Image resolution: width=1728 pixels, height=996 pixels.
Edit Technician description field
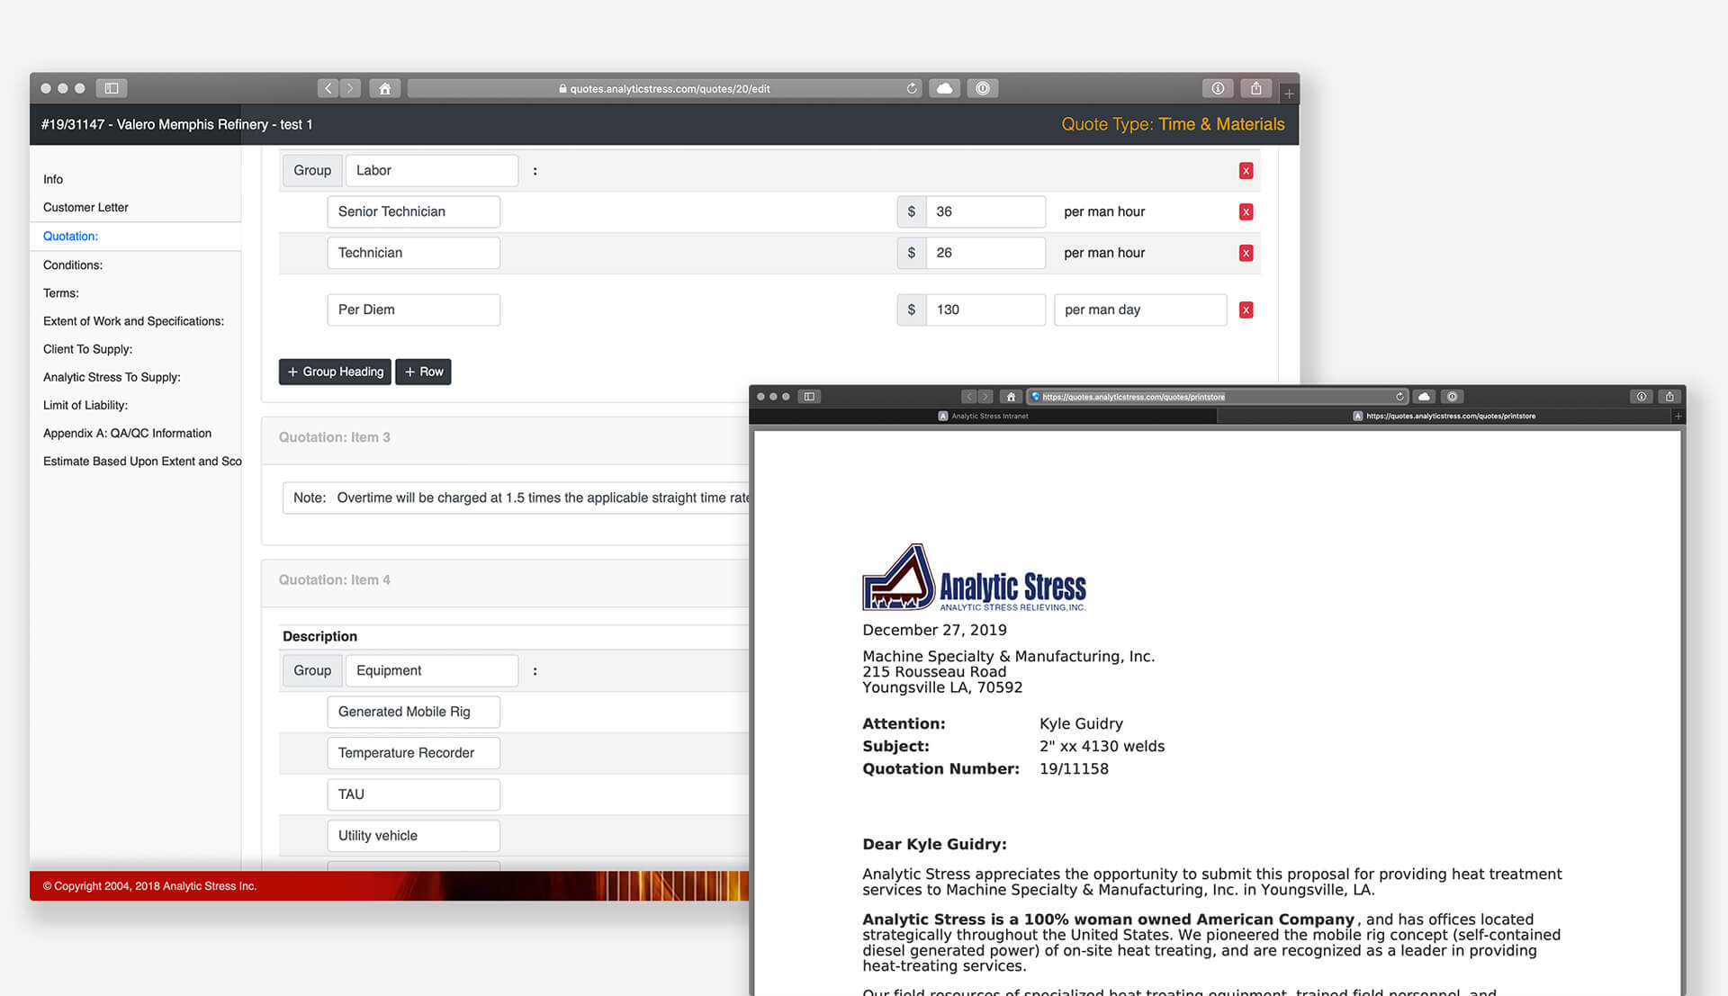[x=413, y=254]
